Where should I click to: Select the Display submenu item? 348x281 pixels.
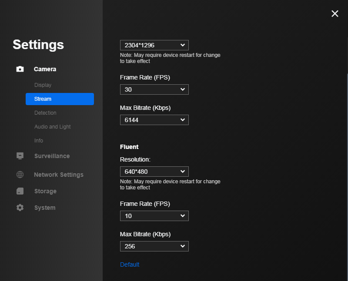[43, 85]
